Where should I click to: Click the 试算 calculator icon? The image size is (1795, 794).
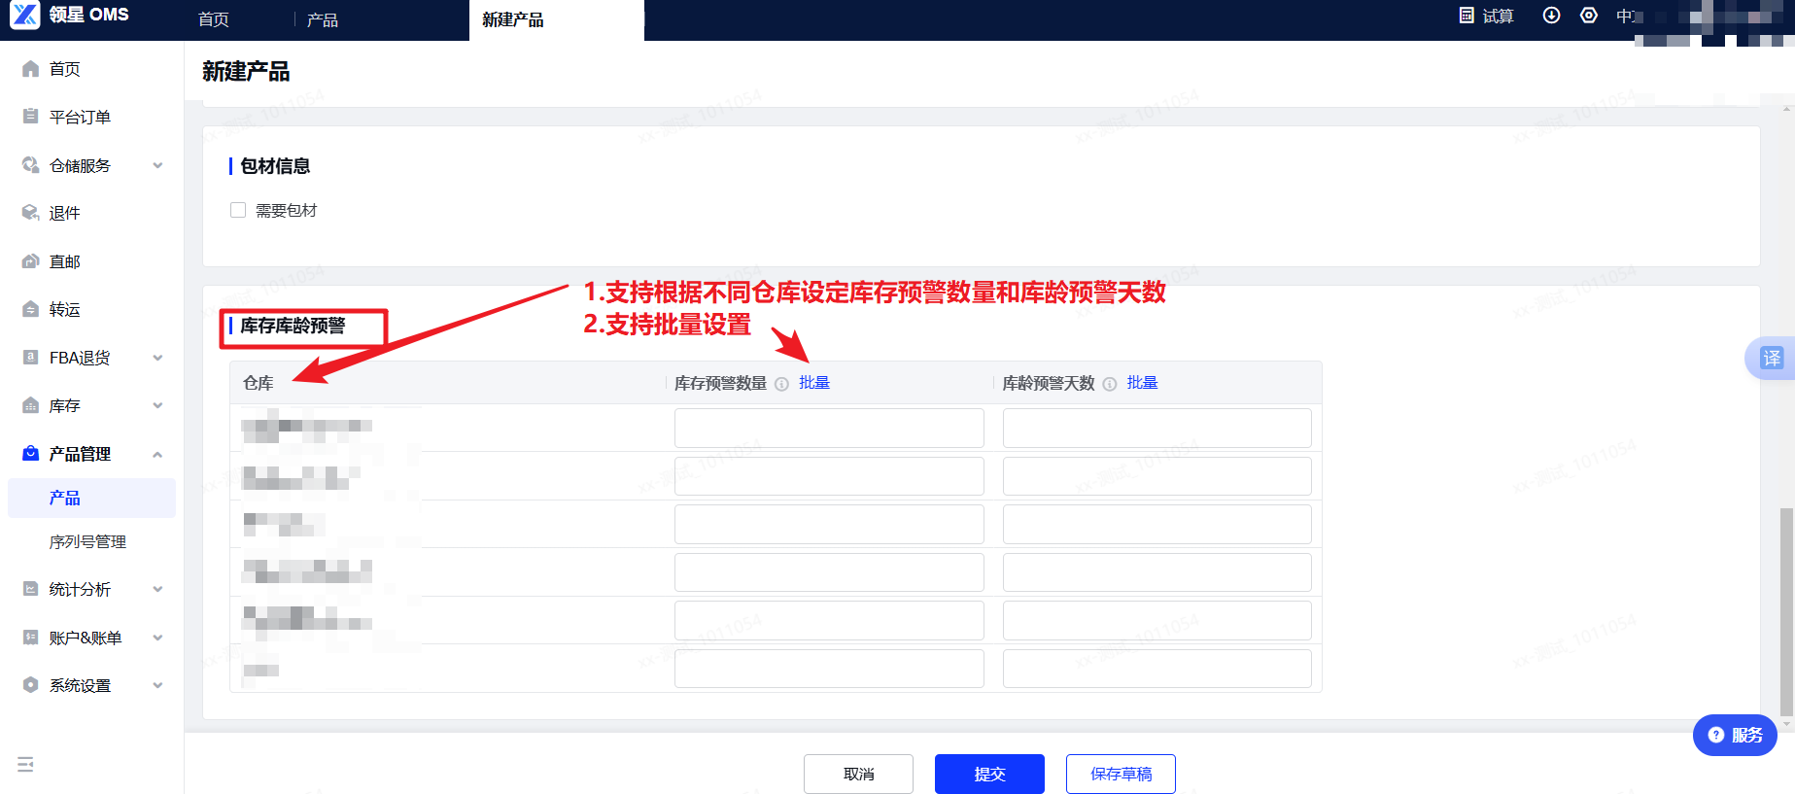tap(1467, 16)
